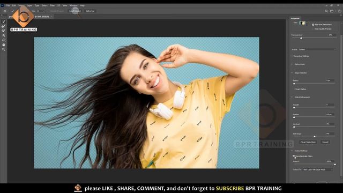Open the Window menu

pos(73,5)
